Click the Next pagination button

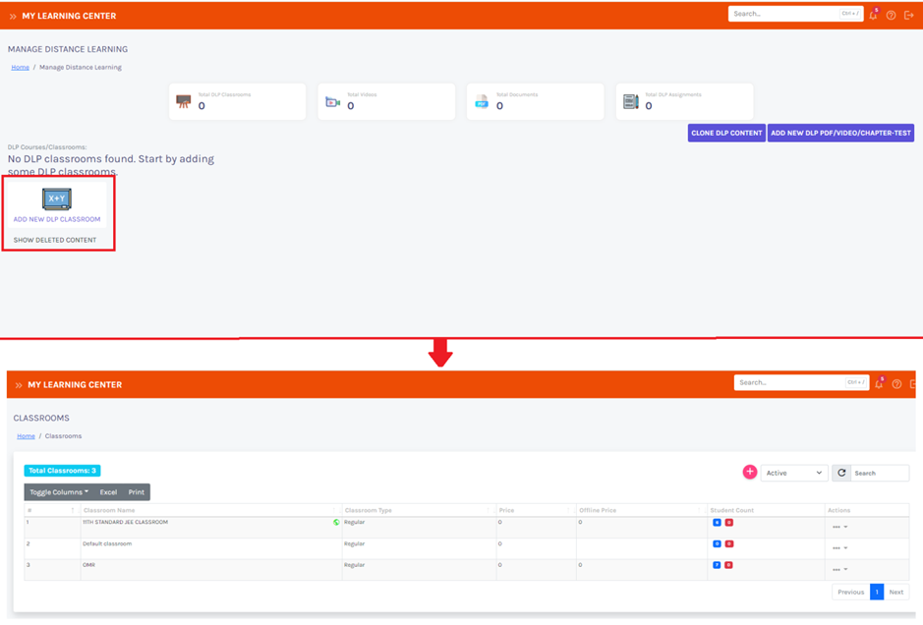(895, 592)
